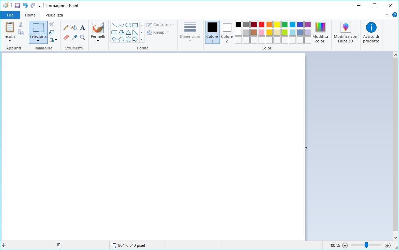Pick the red color swatch
This screenshot has height=250, width=399.
[x=262, y=25]
